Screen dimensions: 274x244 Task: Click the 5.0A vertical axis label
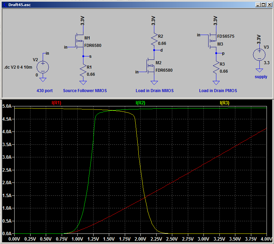pos(7,106)
